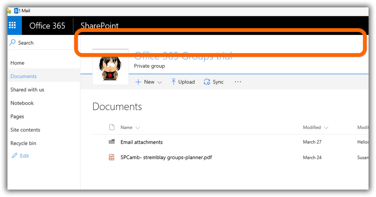This screenshot has height=197, width=376.
Task: Open the Modified column dropdown chevron
Action: (x=326, y=128)
